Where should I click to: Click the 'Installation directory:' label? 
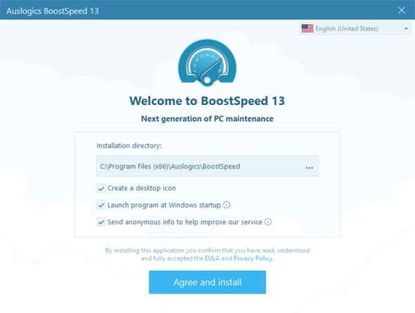[129, 146]
